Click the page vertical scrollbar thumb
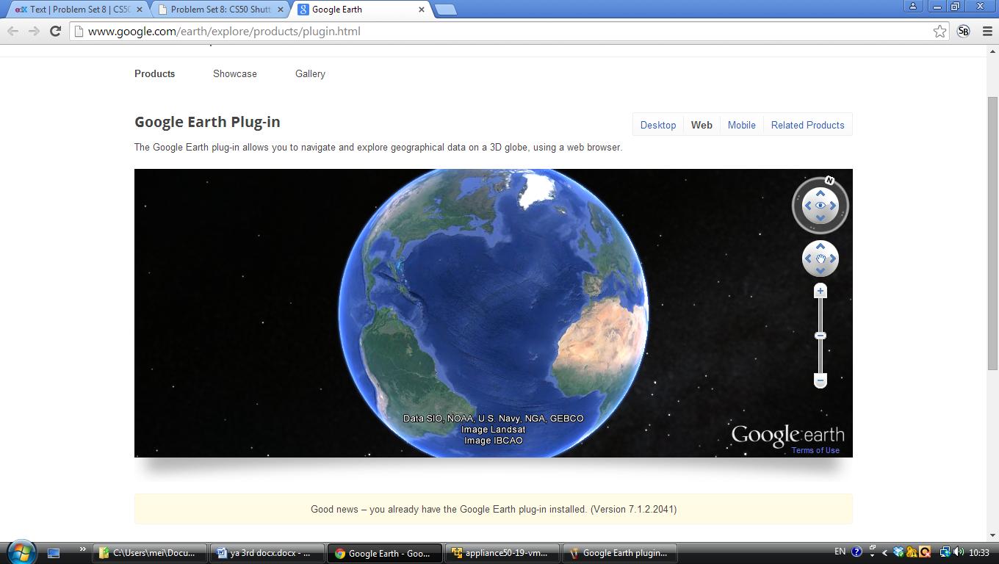The image size is (999, 564). coord(992,234)
